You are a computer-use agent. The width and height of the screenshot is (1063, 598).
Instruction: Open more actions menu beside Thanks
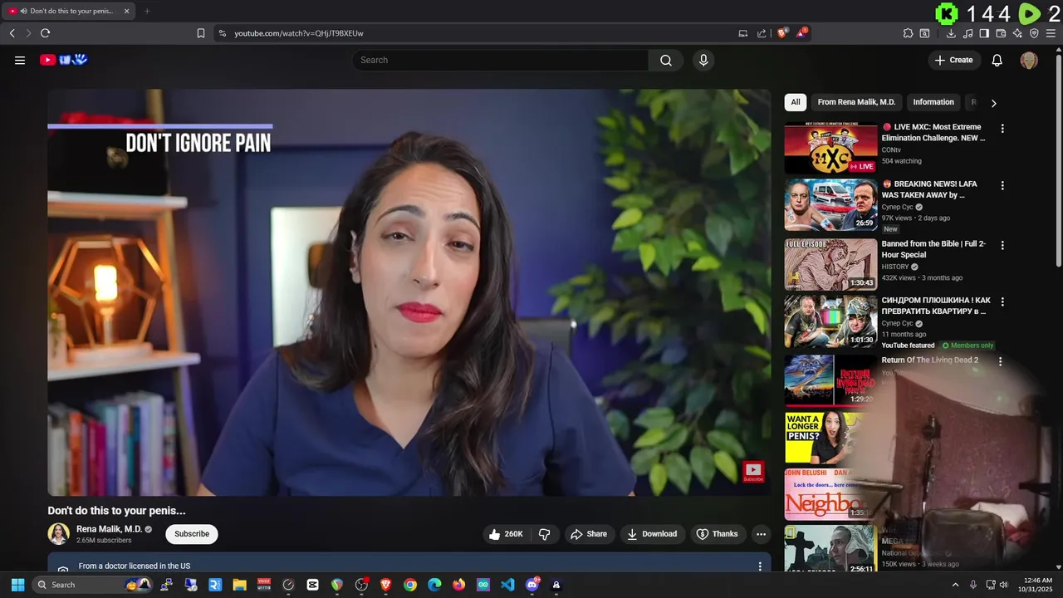tap(761, 534)
